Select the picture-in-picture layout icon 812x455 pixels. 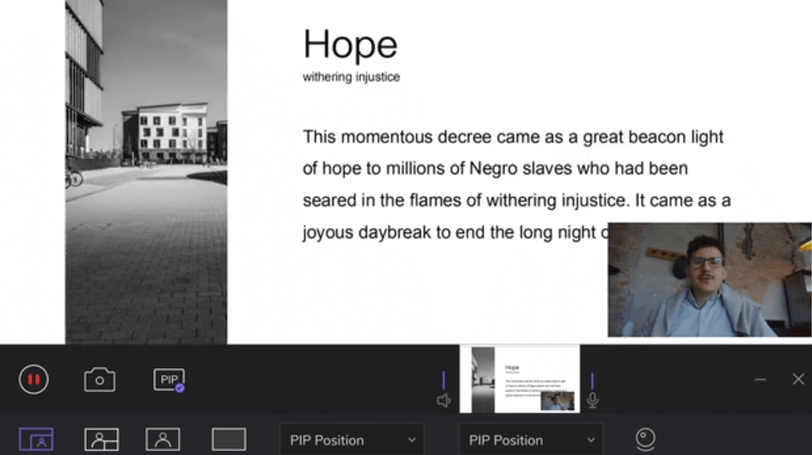(36, 439)
